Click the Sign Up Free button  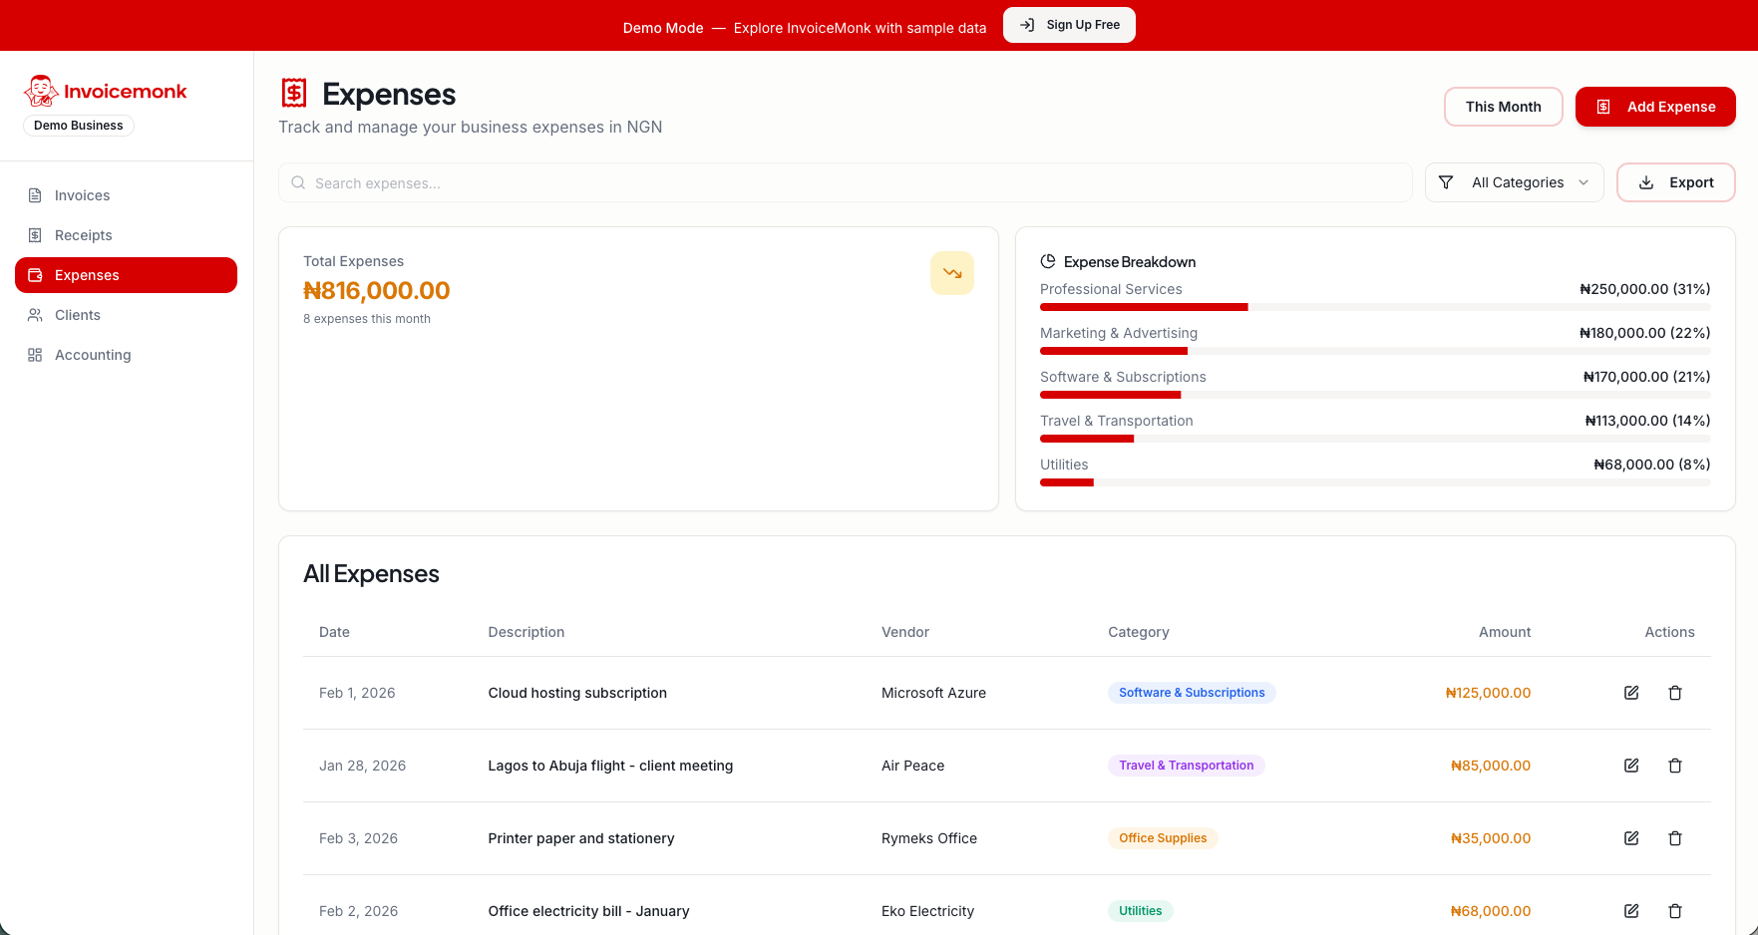pos(1069,25)
